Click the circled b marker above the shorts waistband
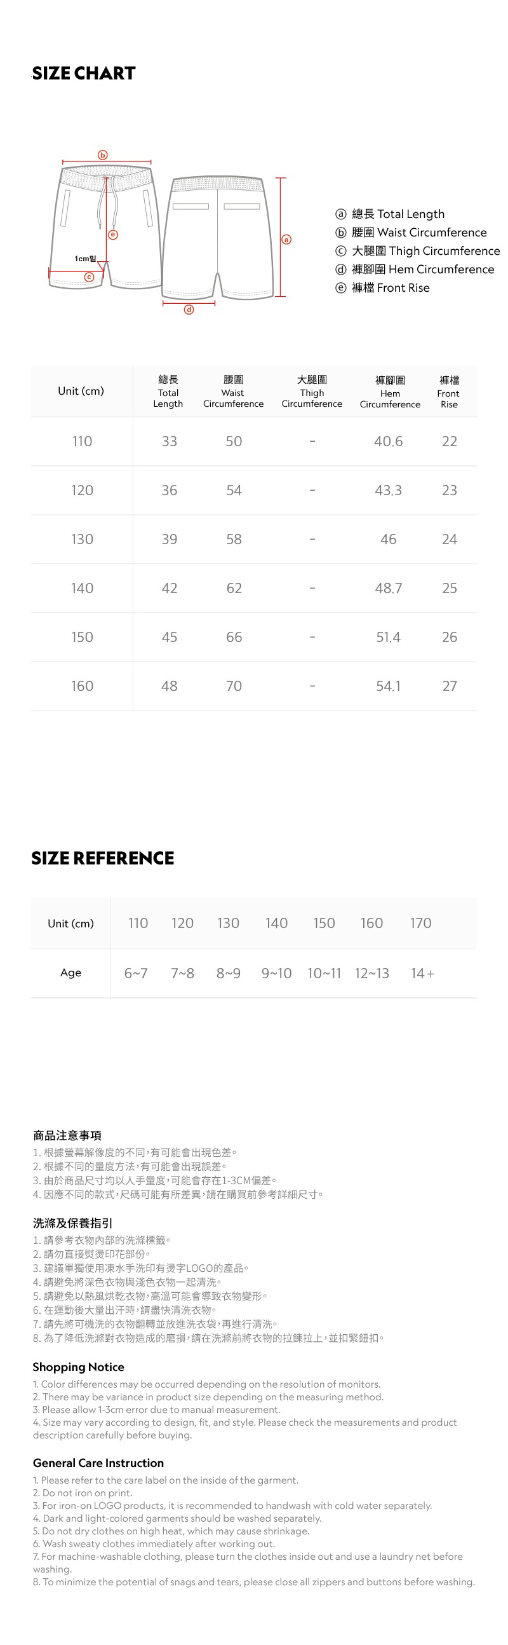 (103, 155)
